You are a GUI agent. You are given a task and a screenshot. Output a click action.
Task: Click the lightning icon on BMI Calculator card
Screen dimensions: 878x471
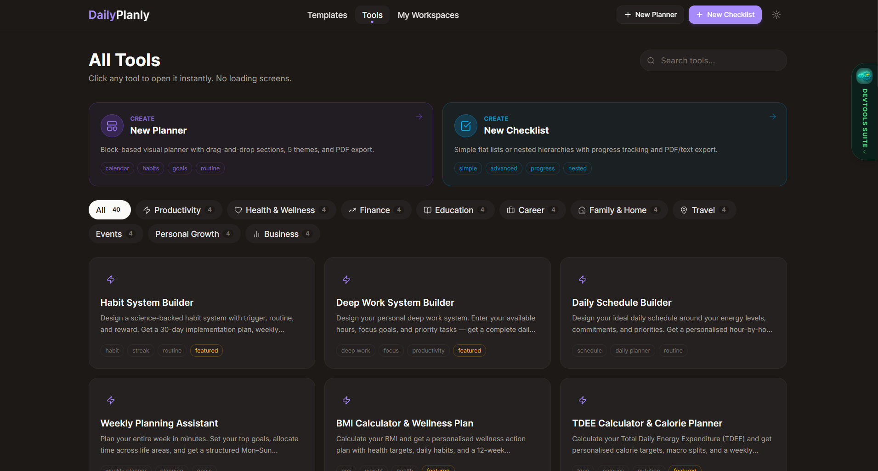346,400
